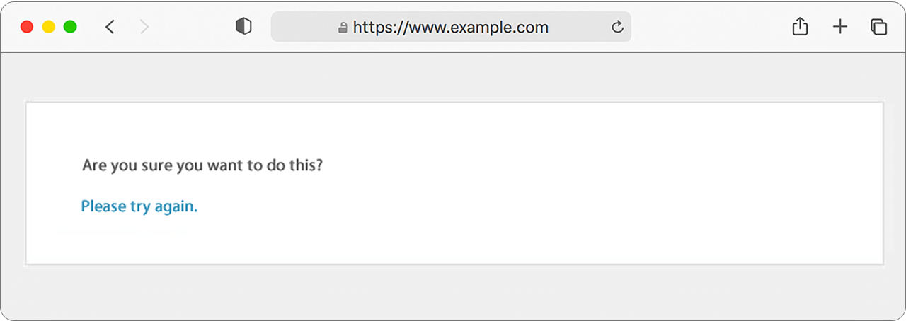The width and height of the screenshot is (906, 321).
Task: Click the empty toolbar space left of the Share icon
Action: point(708,27)
